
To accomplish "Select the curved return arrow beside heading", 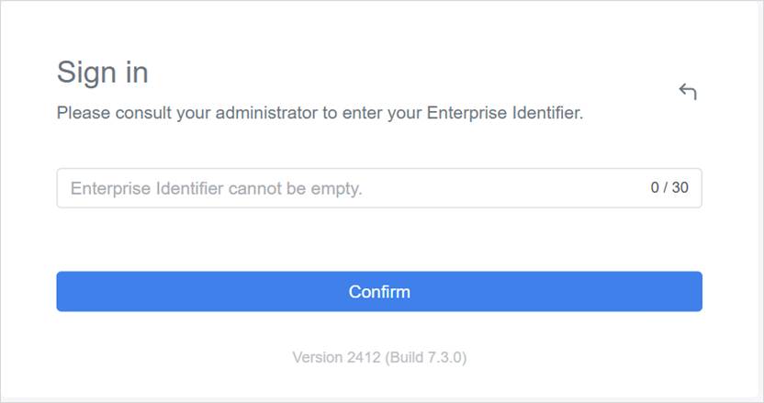I will pyautogui.click(x=688, y=91).
